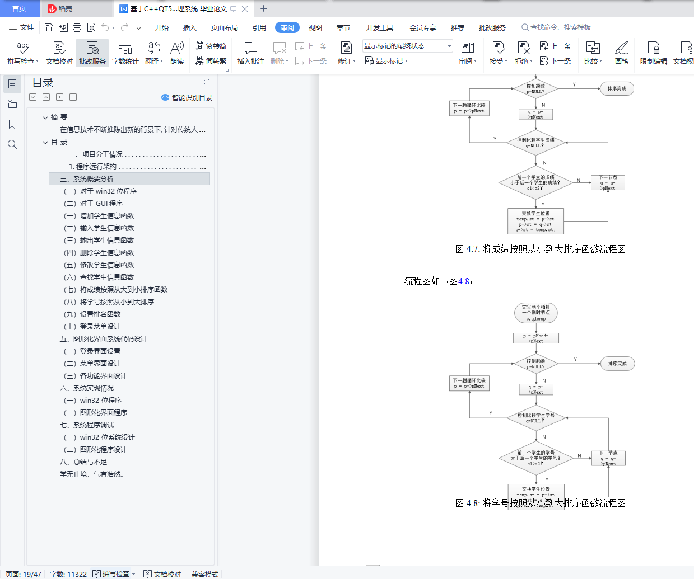Open the outline panel icon in left sidebar

click(12, 84)
